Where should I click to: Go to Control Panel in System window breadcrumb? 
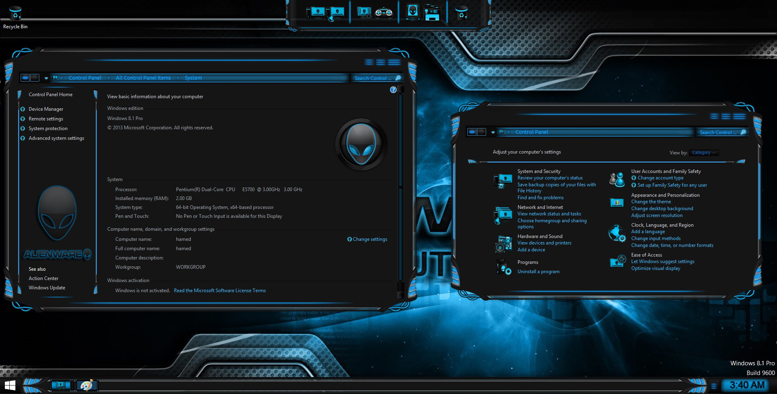pos(85,78)
